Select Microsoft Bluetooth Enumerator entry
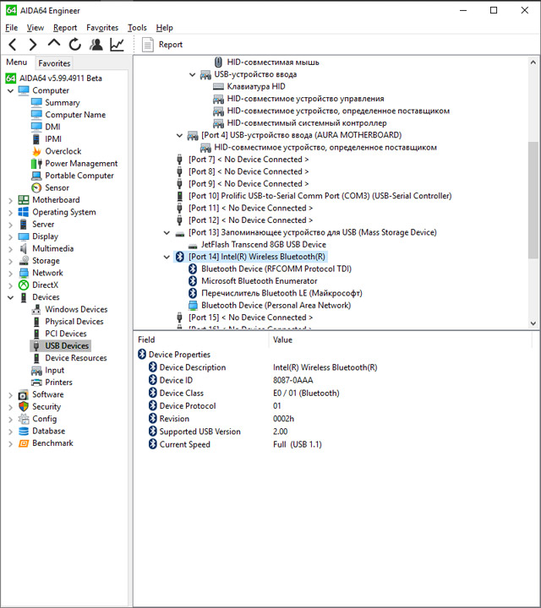Viewport: 541px width, 608px height. tap(260, 280)
